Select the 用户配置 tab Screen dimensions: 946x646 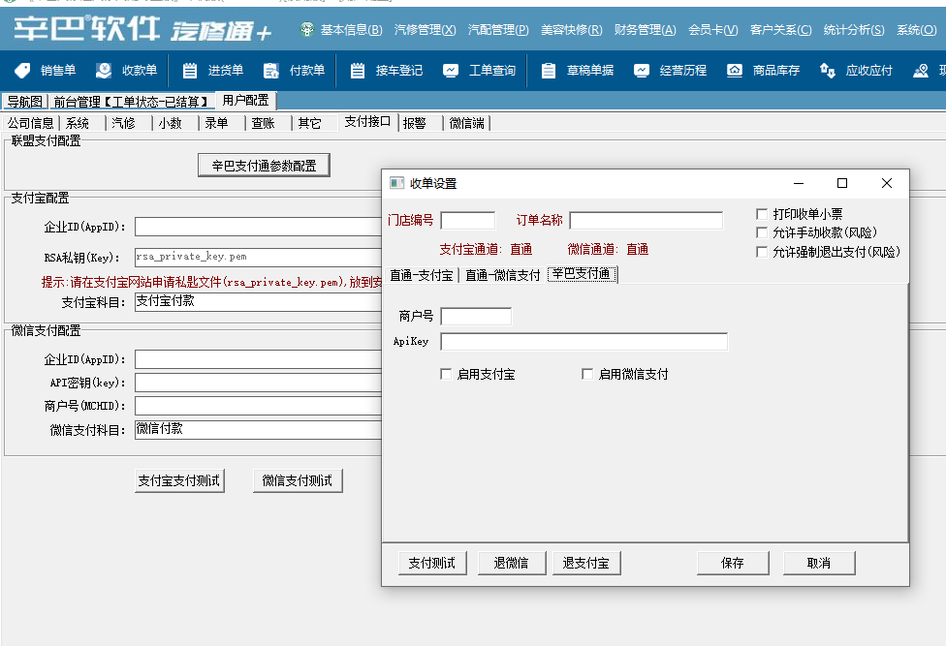pyautogui.click(x=245, y=100)
